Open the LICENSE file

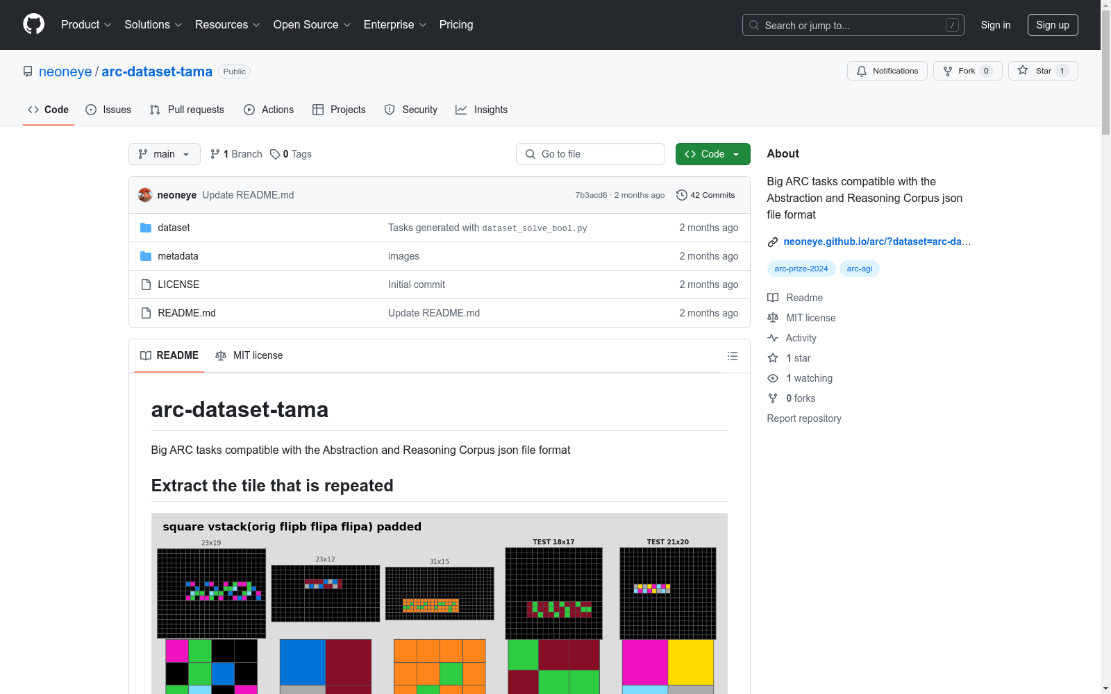pos(178,285)
